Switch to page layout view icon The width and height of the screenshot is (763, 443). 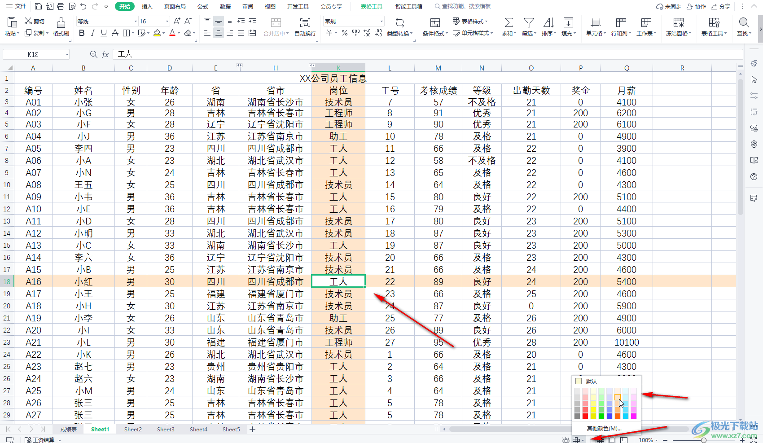point(612,440)
